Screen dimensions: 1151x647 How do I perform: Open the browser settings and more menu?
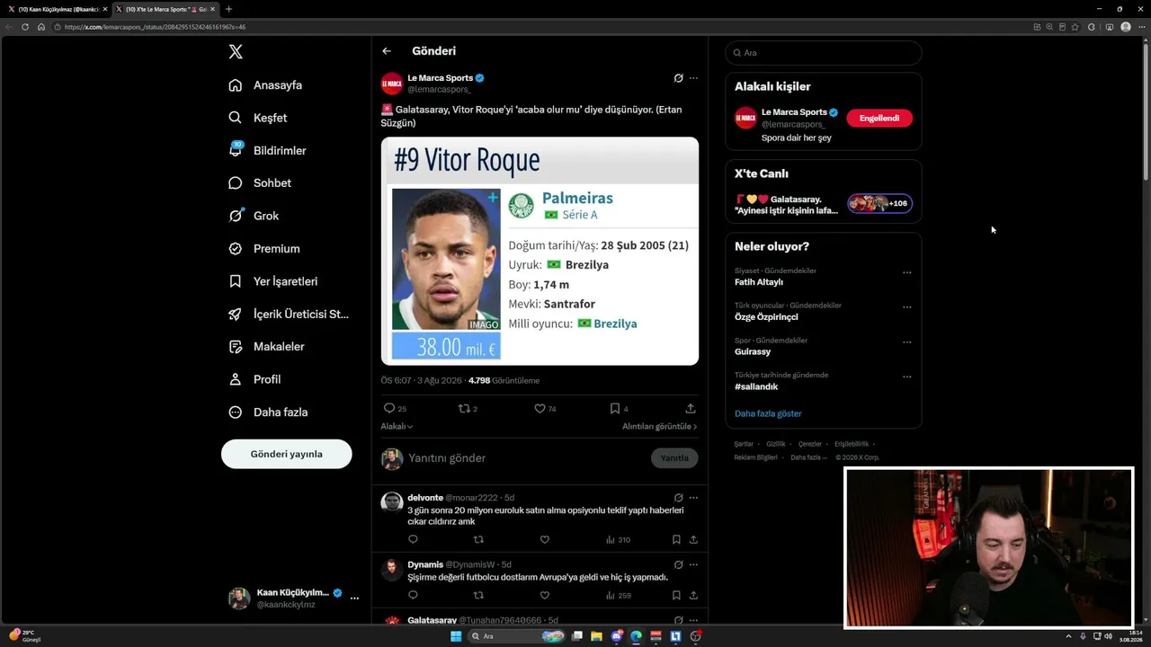pos(1141,27)
